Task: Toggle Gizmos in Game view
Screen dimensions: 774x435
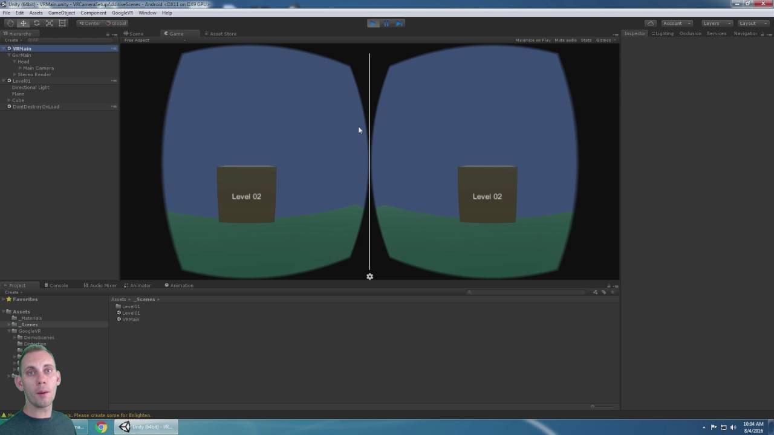Action: coord(605,40)
